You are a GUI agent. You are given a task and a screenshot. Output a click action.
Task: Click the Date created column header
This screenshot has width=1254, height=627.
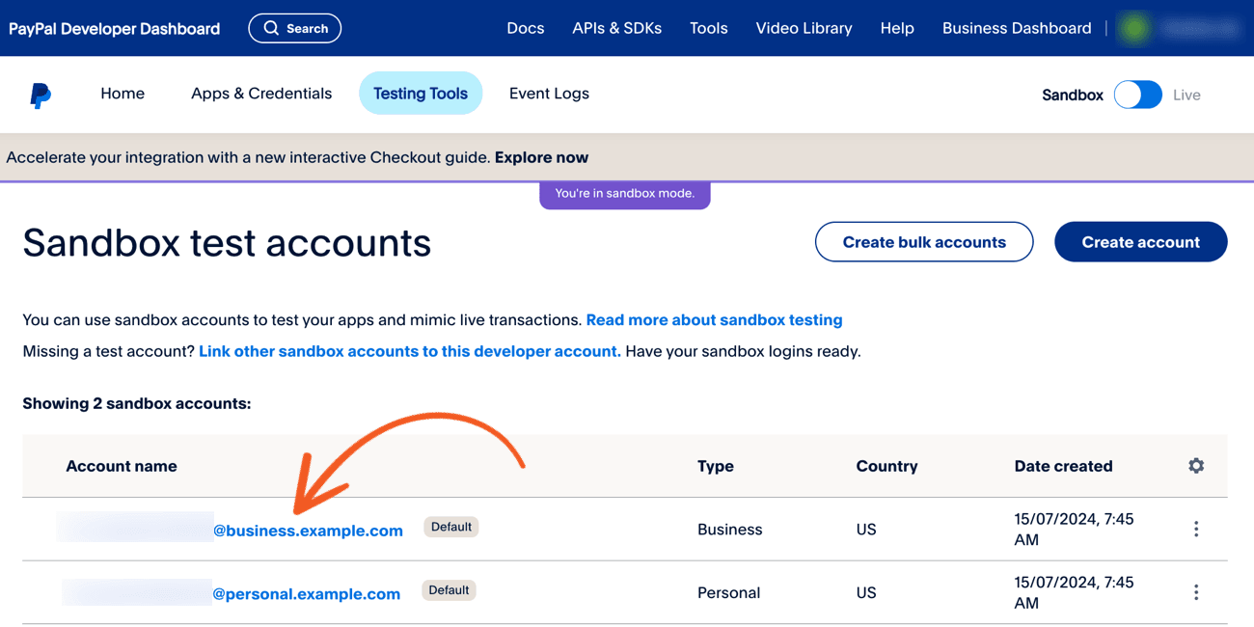click(1063, 466)
